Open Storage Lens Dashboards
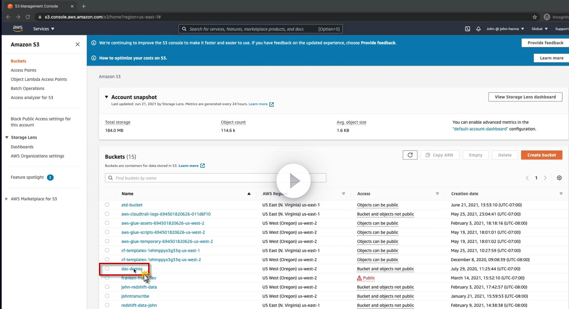 tap(22, 147)
